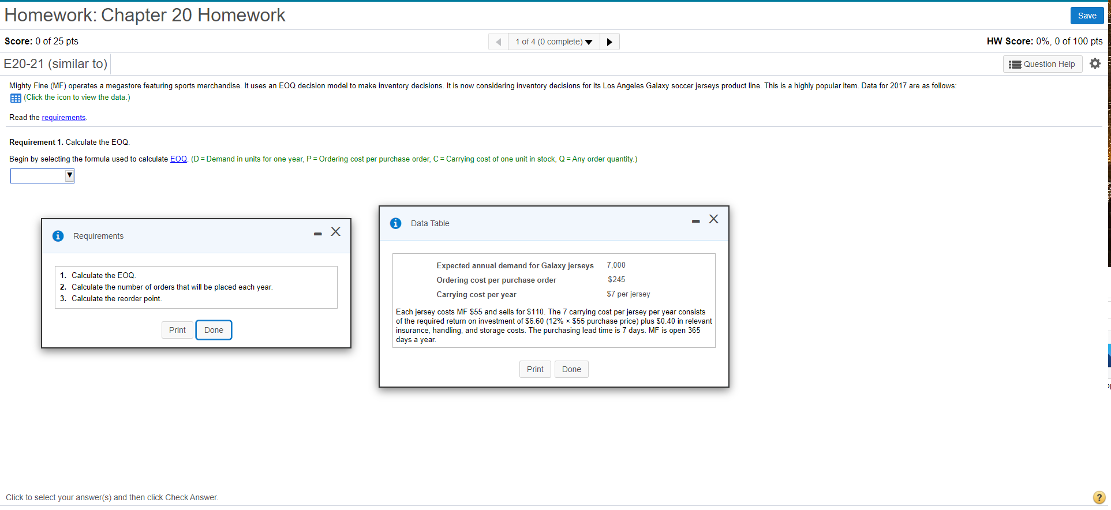Click requirement 3 'Calculate the reorder point.'
1111x510 pixels.
(x=117, y=299)
